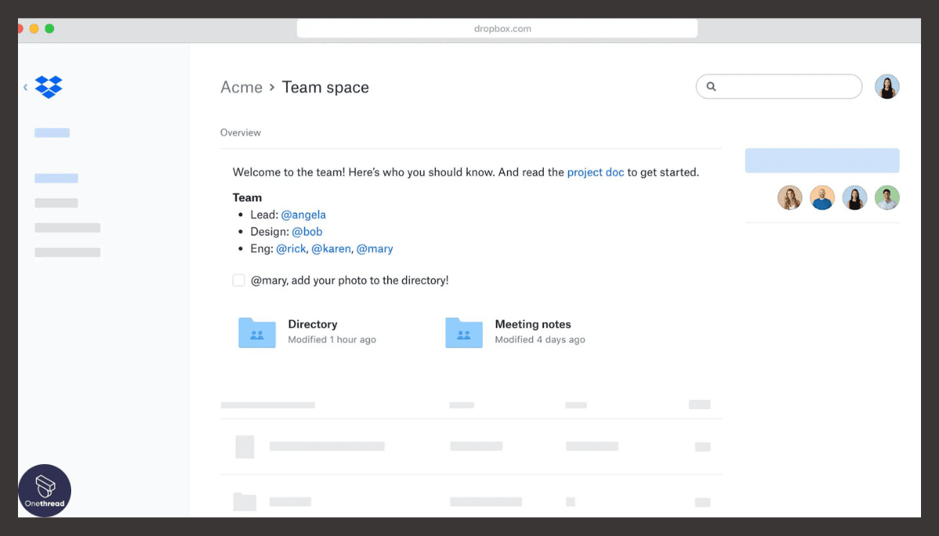The width and height of the screenshot is (939, 536).
Task: Switch to the Overview tab
Action: pyautogui.click(x=240, y=132)
